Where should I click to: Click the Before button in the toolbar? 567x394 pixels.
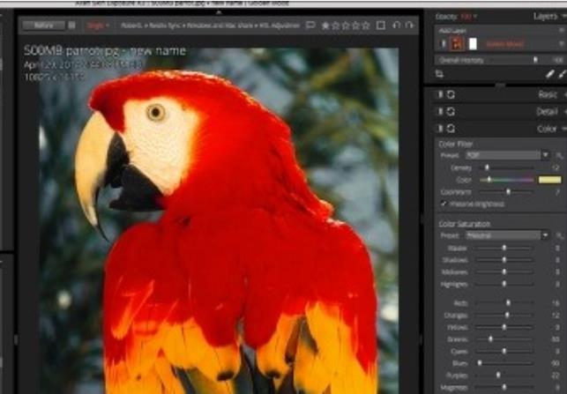coord(43,26)
